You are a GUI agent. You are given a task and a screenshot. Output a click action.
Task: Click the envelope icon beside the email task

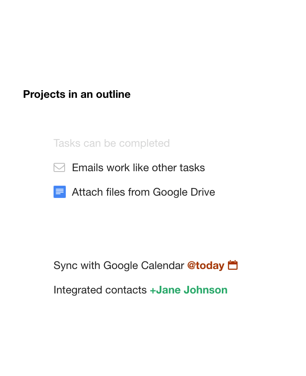59,167
